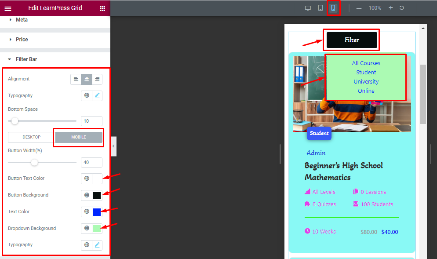Click the preview vertical scrollbar thumb
Image resolution: width=437 pixels, height=259 pixels.
423,94
